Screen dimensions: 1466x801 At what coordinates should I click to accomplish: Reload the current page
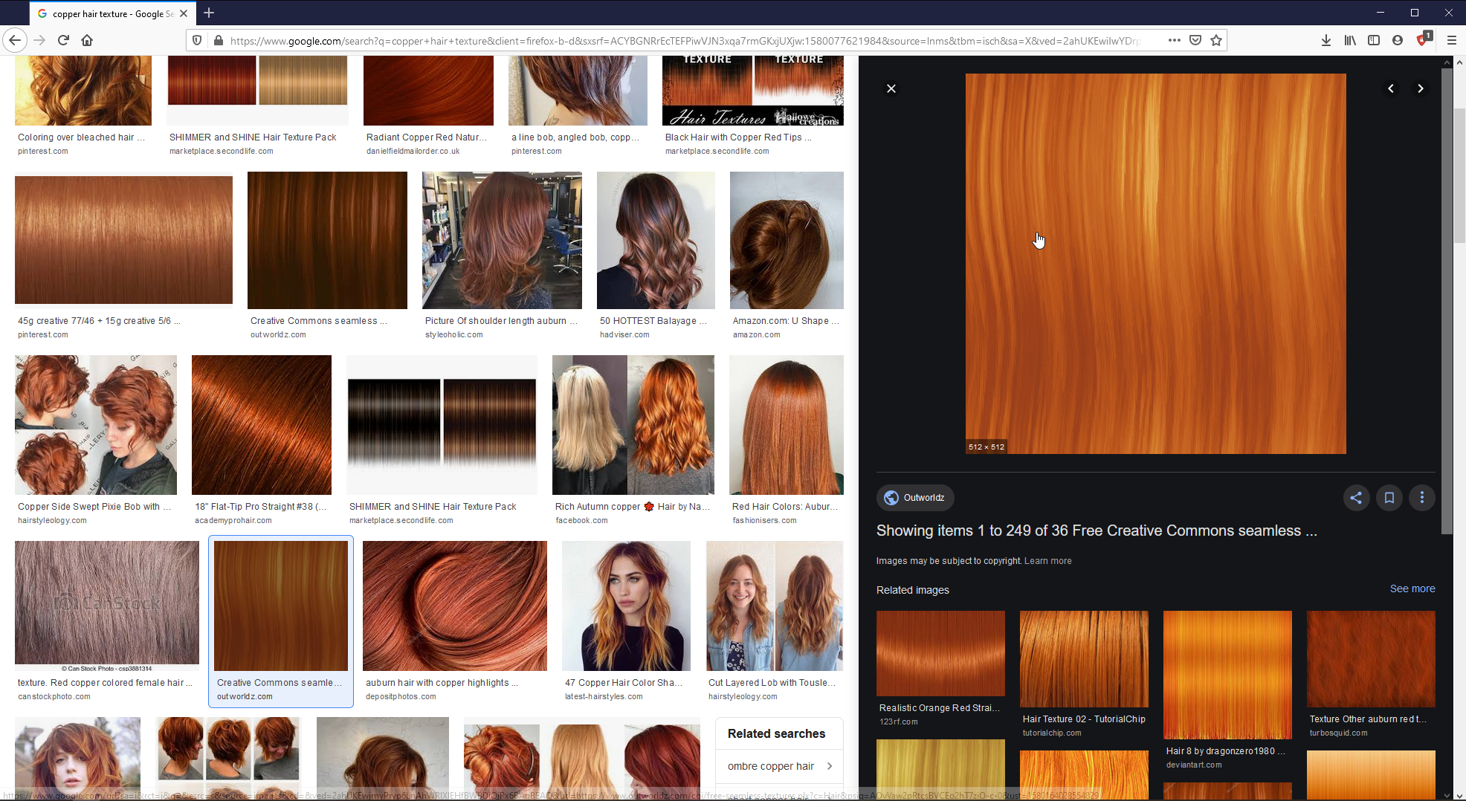coord(63,40)
